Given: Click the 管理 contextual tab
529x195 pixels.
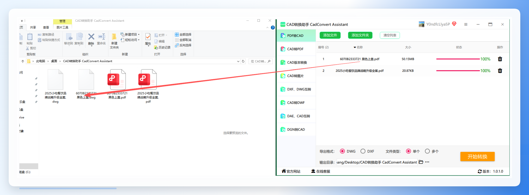Looking at the screenshot, I should 62,21.
